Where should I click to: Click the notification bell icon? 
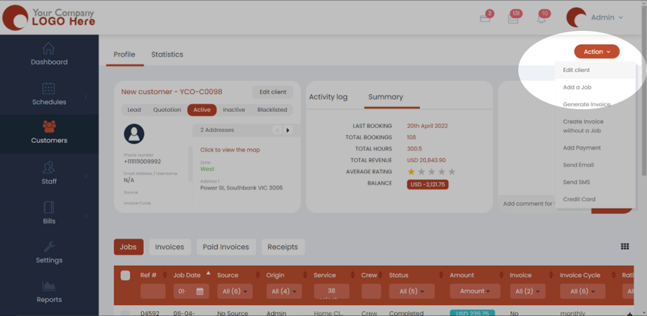[541, 19]
